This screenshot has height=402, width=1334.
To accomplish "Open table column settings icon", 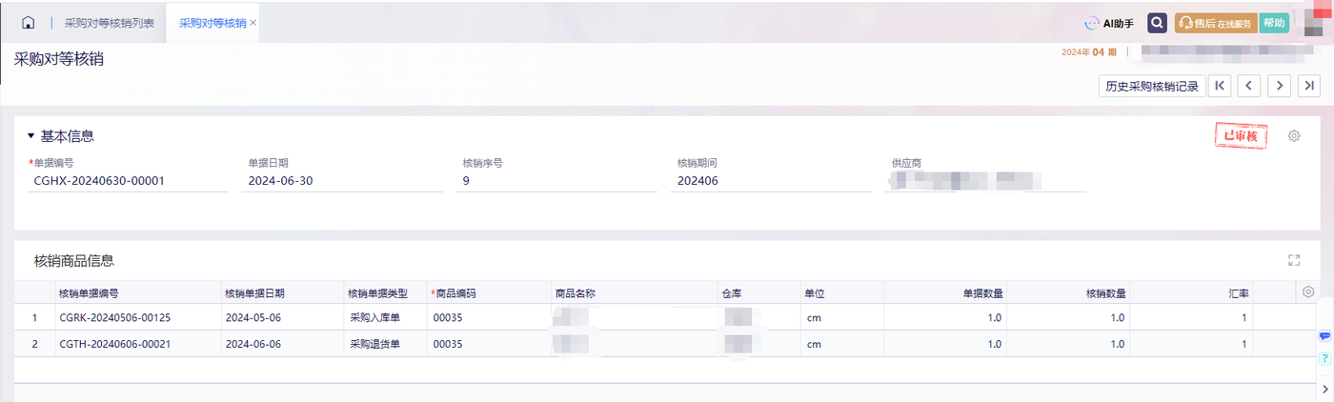I will 1308,292.
